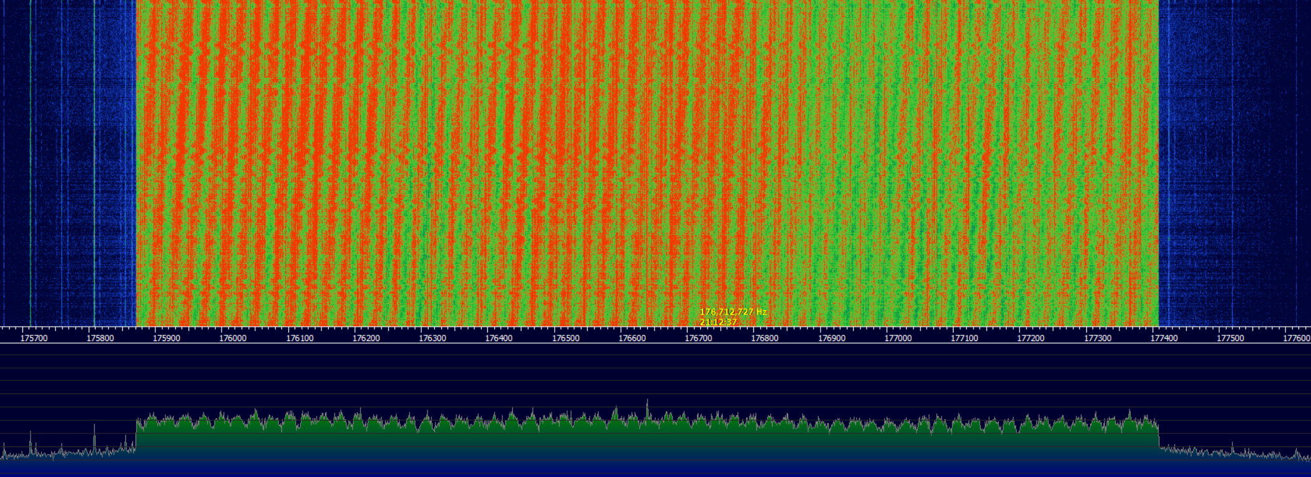Viewport: 1311px width, 477px height.
Task: Select the 177400 frequency axis label
Action: (1164, 338)
